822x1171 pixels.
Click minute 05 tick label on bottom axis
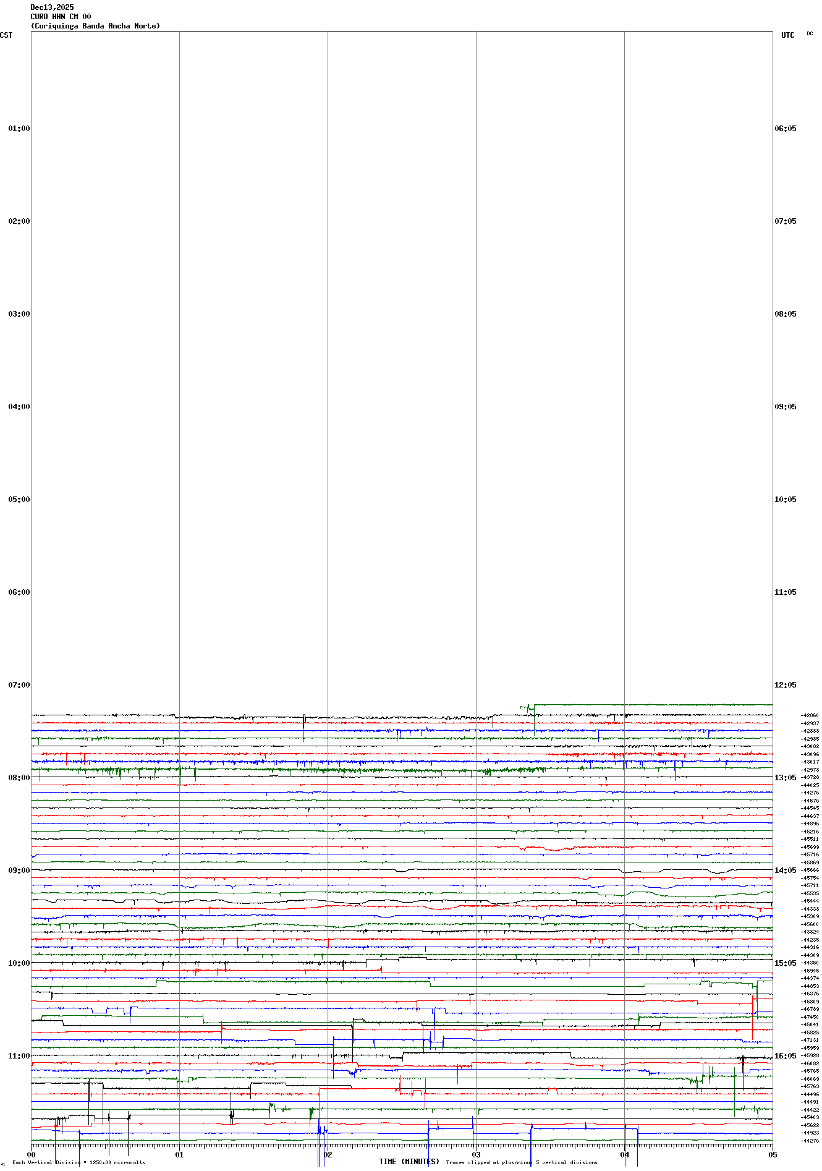pyautogui.click(x=773, y=1154)
